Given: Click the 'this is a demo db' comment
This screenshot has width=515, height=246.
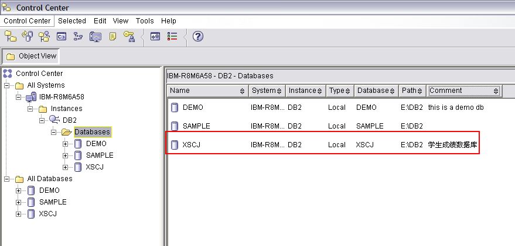Looking at the screenshot, I should (x=456, y=108).
